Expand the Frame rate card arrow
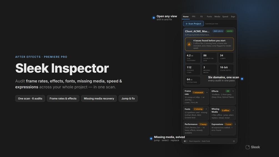The width and height of the screenshot is (279, 157). [x=207, y=93]
